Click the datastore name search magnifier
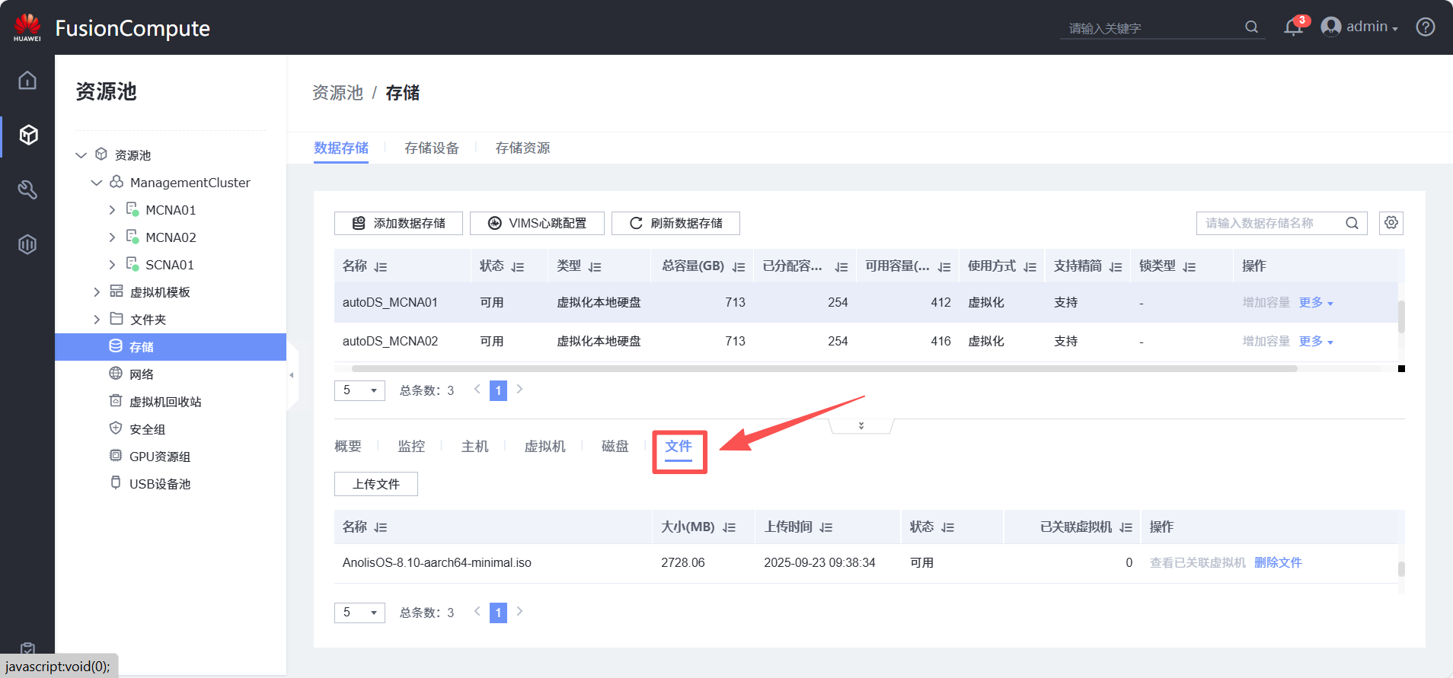Viewport: 1453px width, 678px height. tap(1352, 223)
